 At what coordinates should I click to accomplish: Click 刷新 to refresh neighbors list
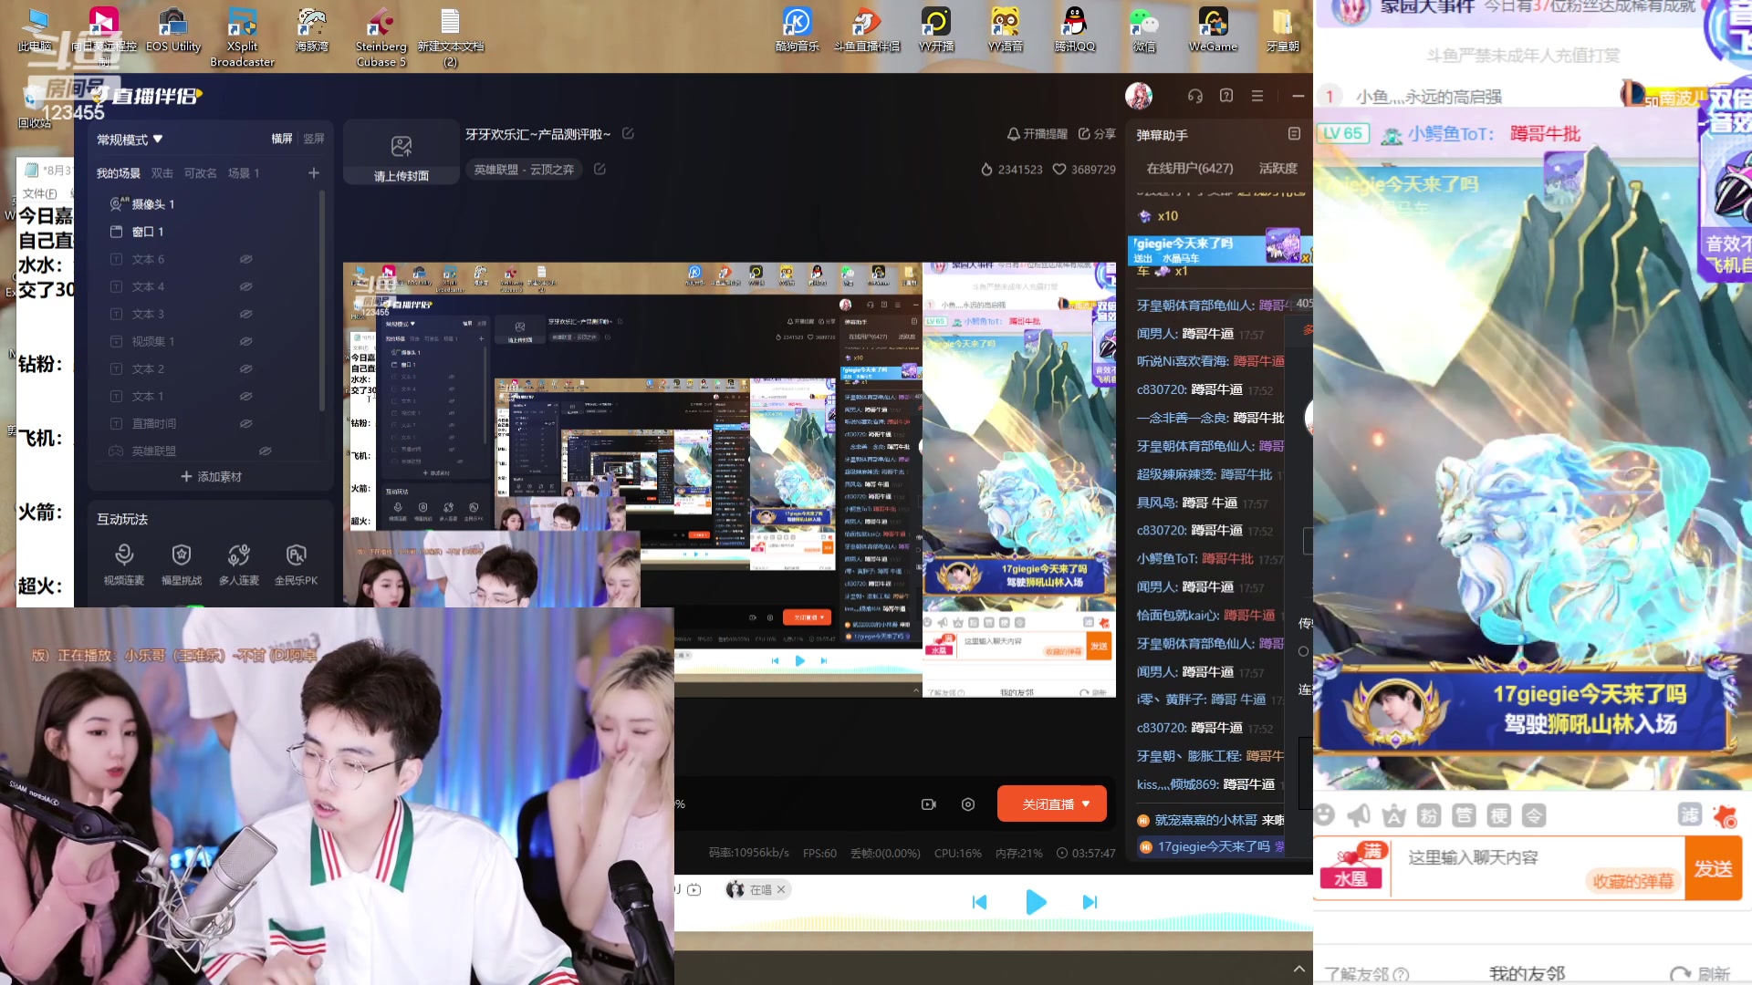1700,974
